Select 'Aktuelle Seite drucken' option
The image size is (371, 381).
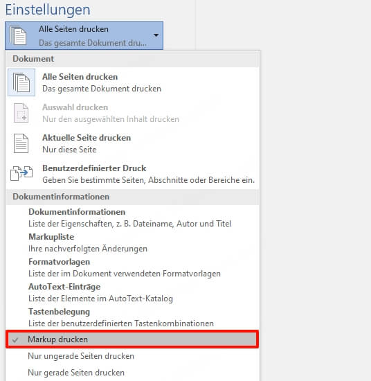point(133,143)
